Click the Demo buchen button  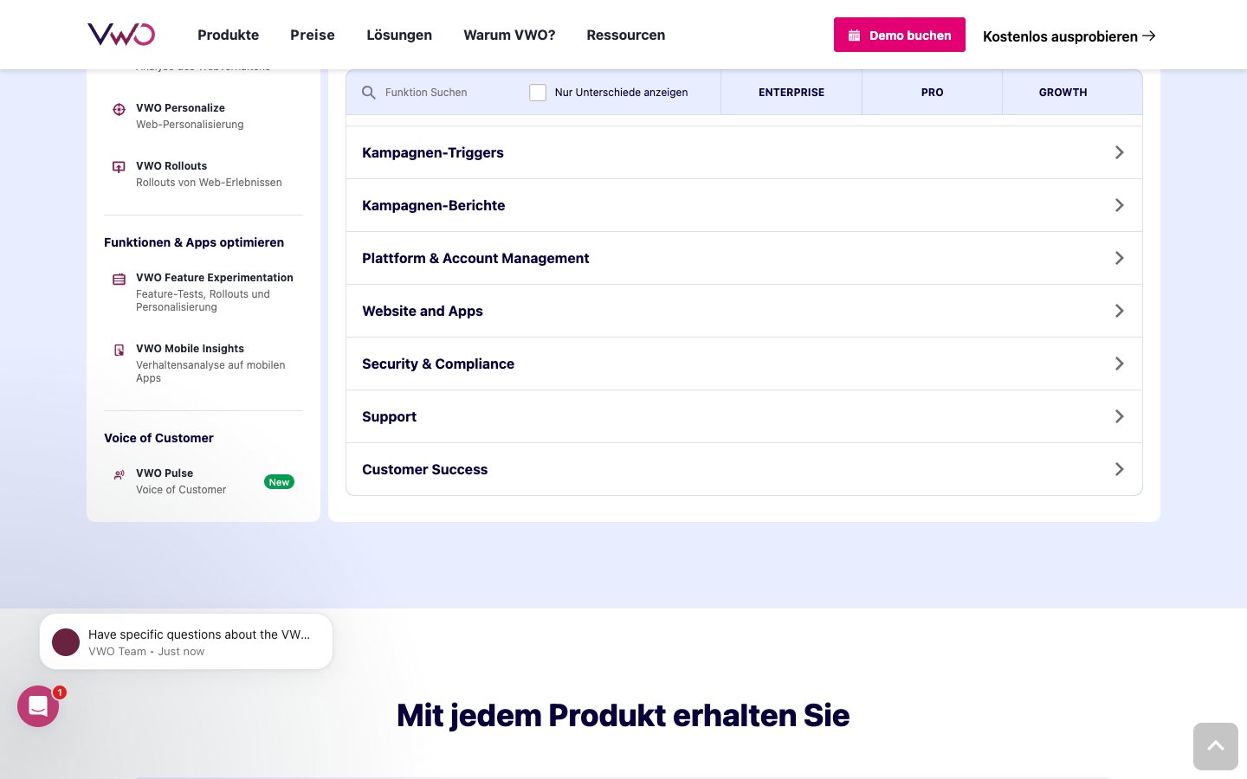(x=899, y=35)
